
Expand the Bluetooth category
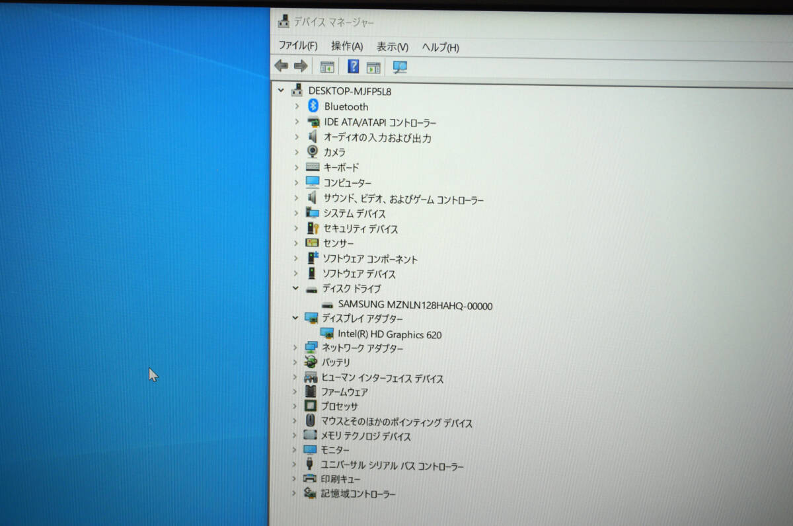297,106
